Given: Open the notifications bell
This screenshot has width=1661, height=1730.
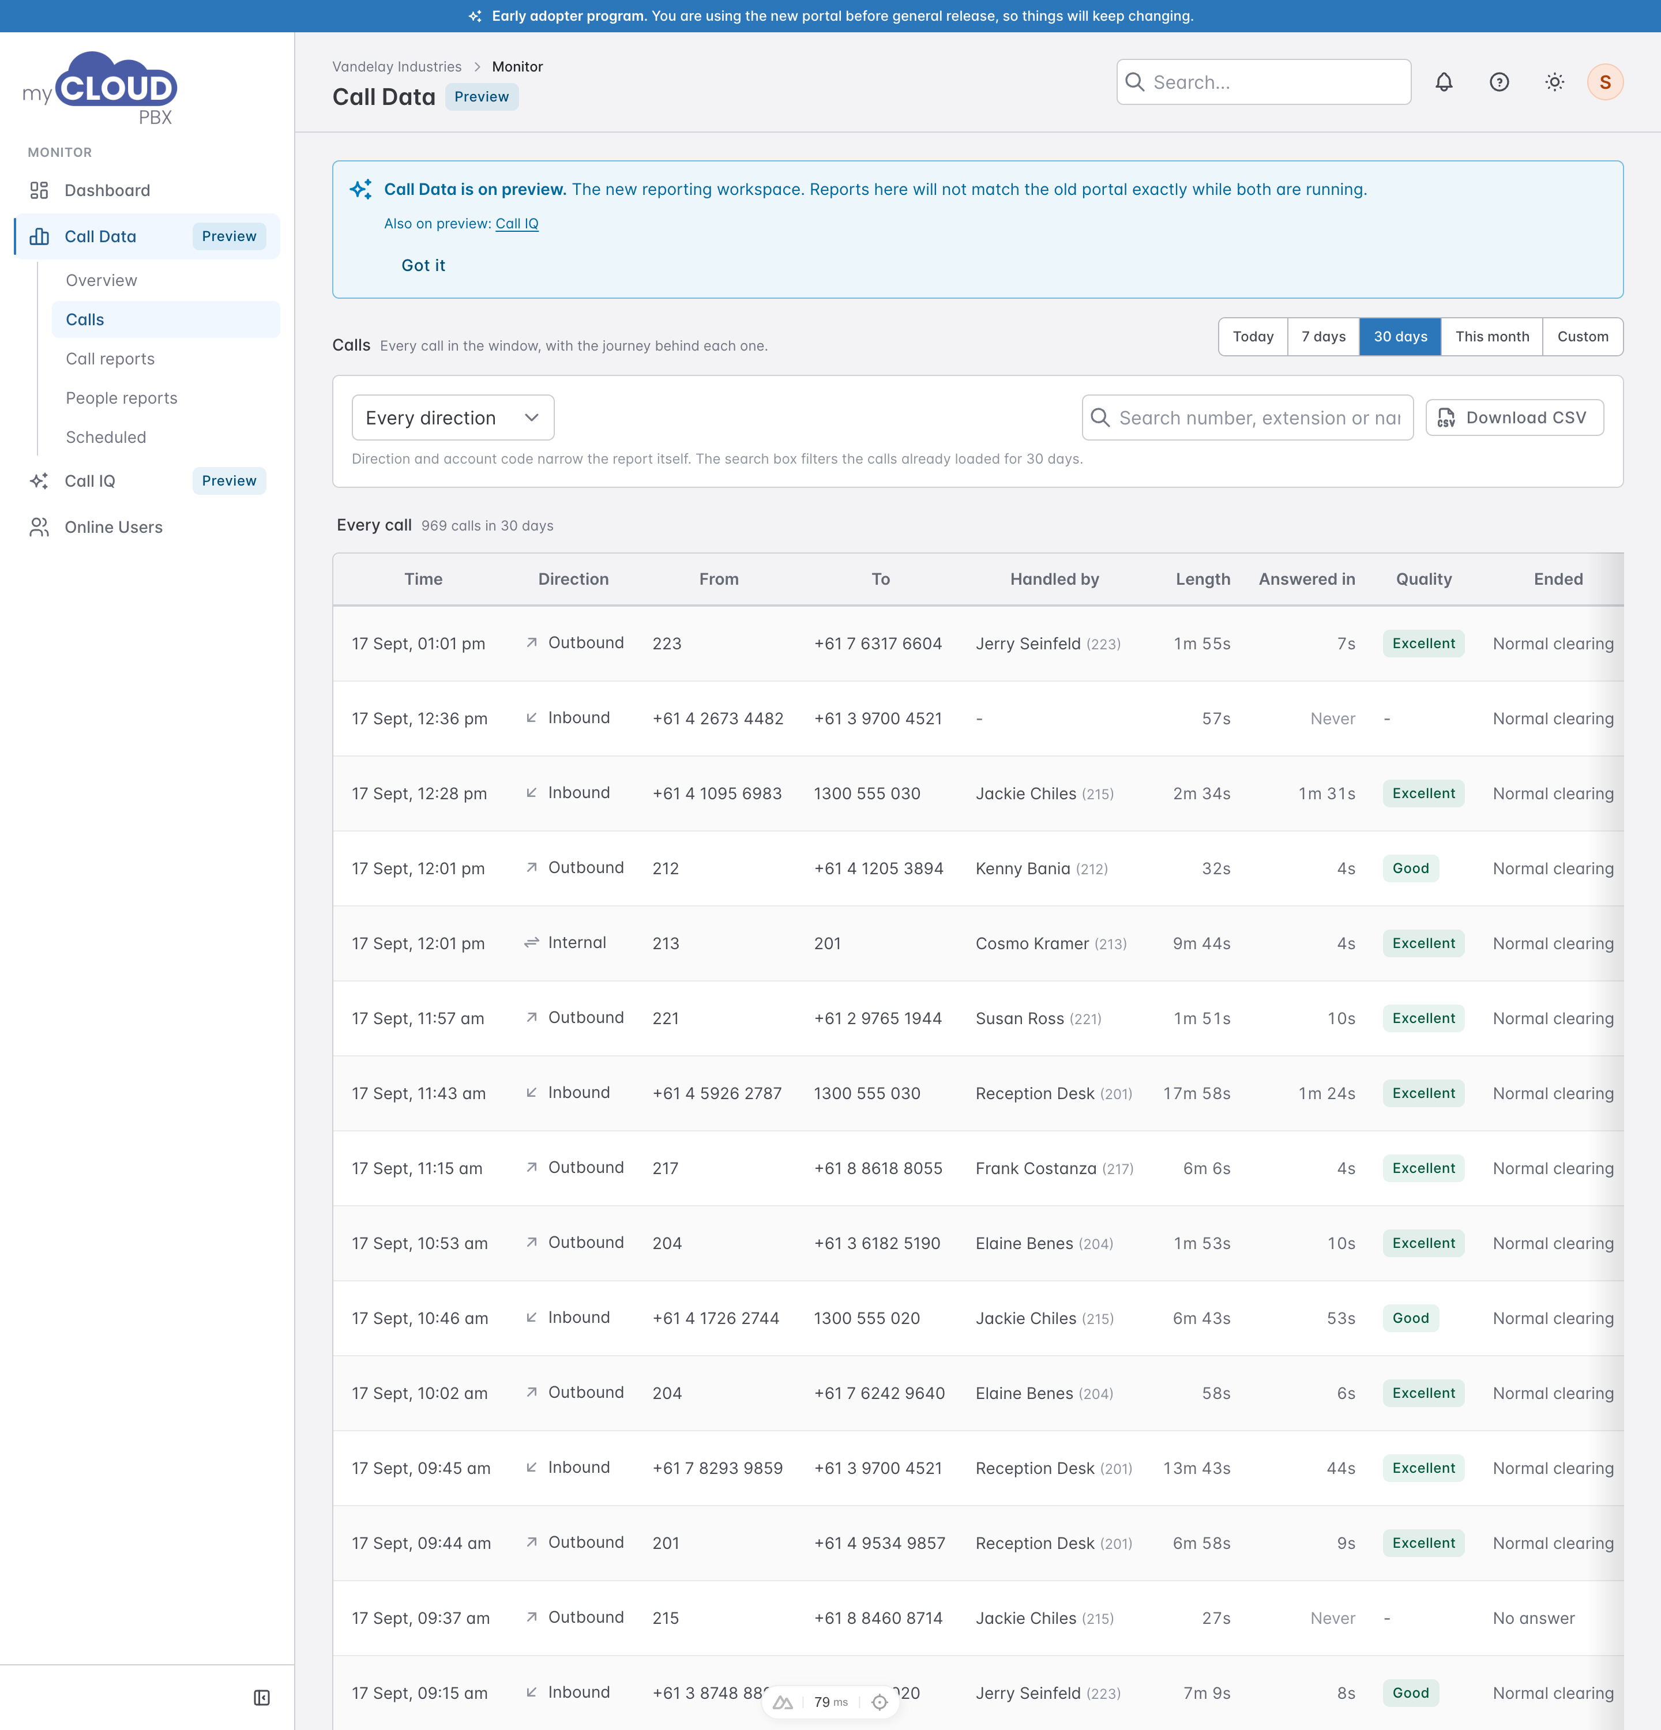Looking at the screenshot, I should click(x=1444, y=82).
